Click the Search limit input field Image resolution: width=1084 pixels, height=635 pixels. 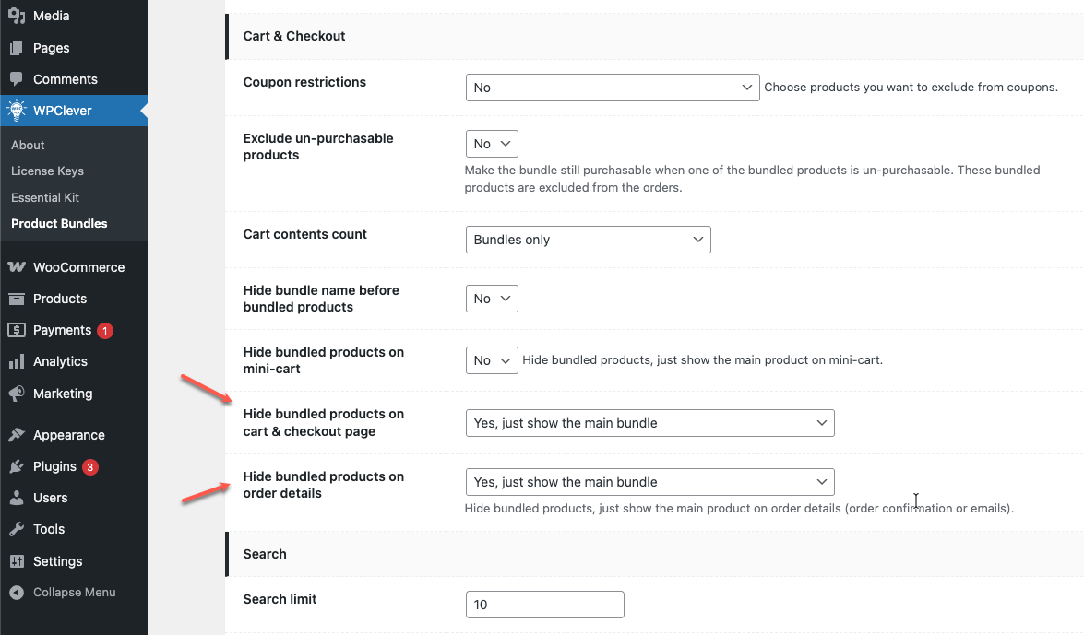544,605
